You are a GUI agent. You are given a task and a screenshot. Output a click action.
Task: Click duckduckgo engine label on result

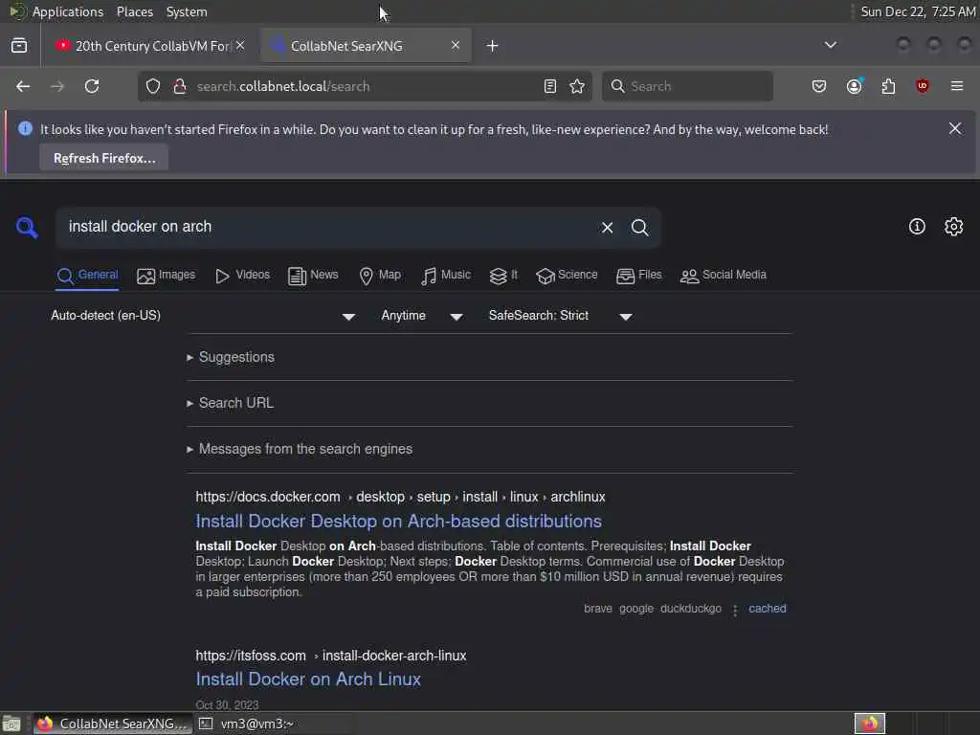[x=691, y=609]
